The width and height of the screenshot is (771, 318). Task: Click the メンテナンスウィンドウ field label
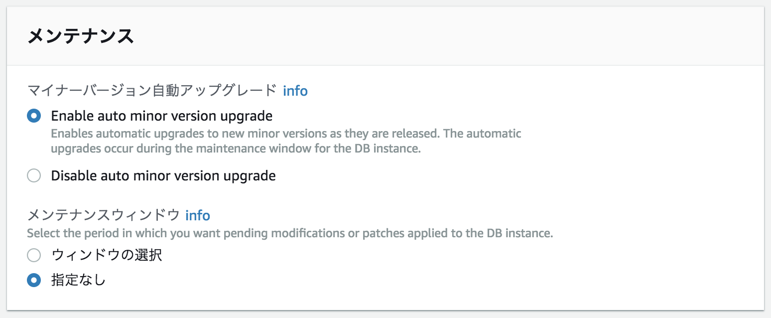tap(103, 215)
